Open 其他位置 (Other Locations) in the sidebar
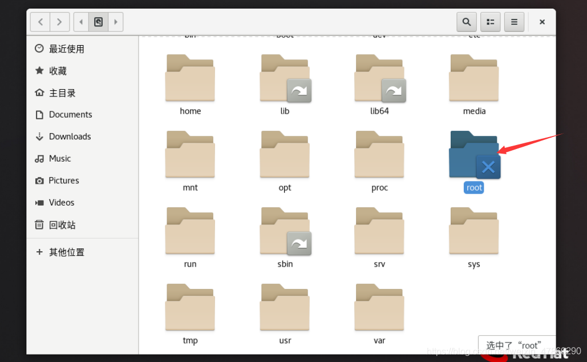 point(82,252)
